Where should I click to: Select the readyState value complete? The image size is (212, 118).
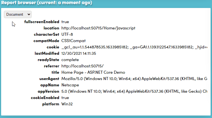coord(70,60)
